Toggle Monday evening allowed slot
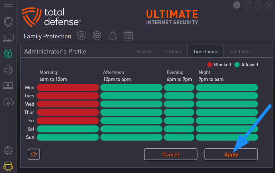This screenshot has width=275, height=173. 179,87
